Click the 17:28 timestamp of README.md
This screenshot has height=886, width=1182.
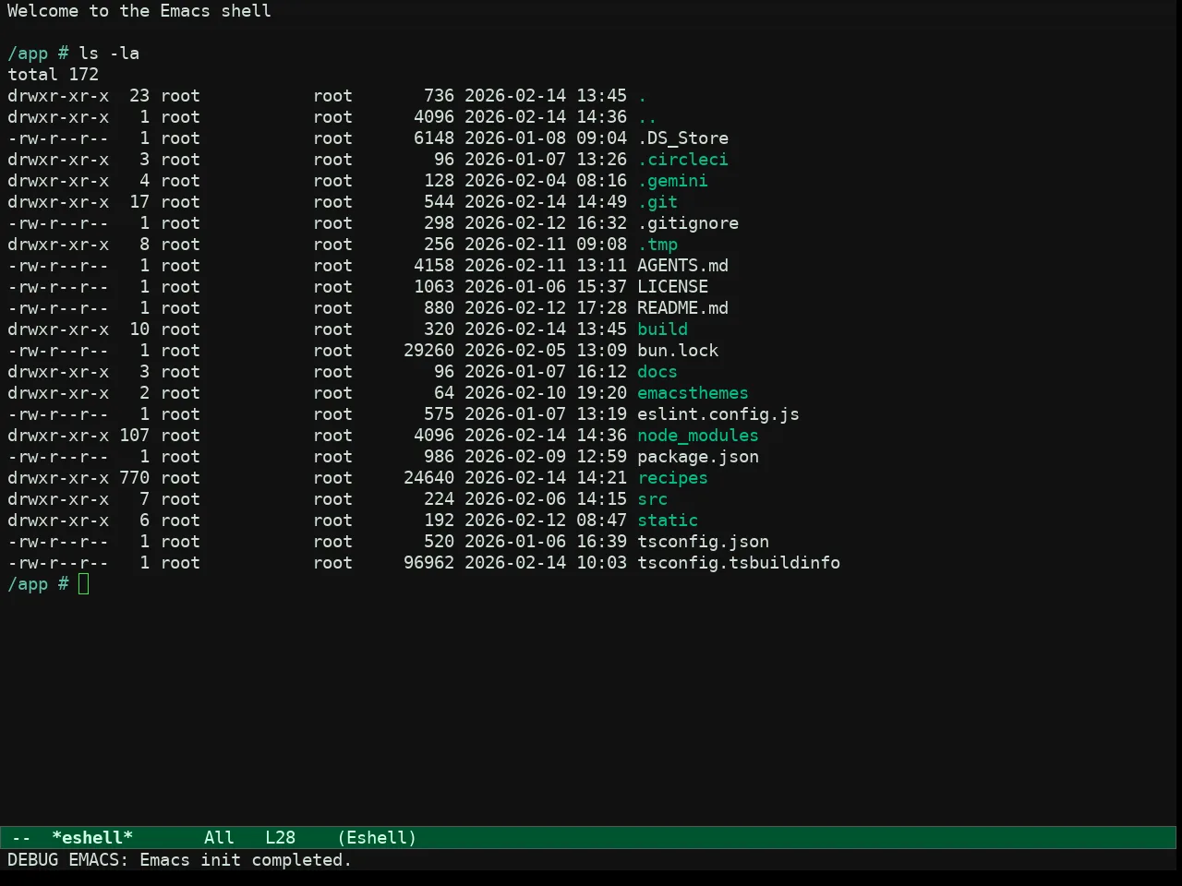(x=601, y=308)
